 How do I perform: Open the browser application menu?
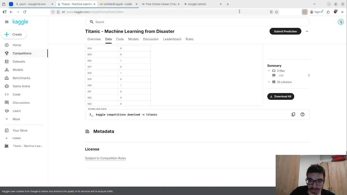click(x=342, y=12)
